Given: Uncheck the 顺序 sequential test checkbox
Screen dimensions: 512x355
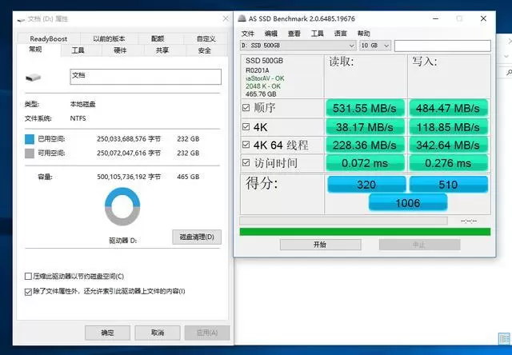Looking at the screenshot, I should tap(246, 108).
